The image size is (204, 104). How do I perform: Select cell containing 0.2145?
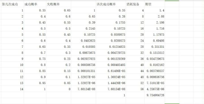[x=83, y=28]
